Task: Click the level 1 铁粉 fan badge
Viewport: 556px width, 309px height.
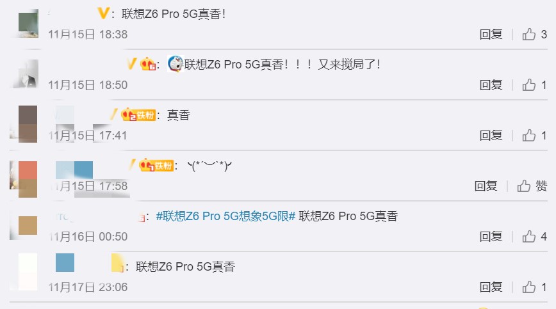Action: click(x=156, y=165)
